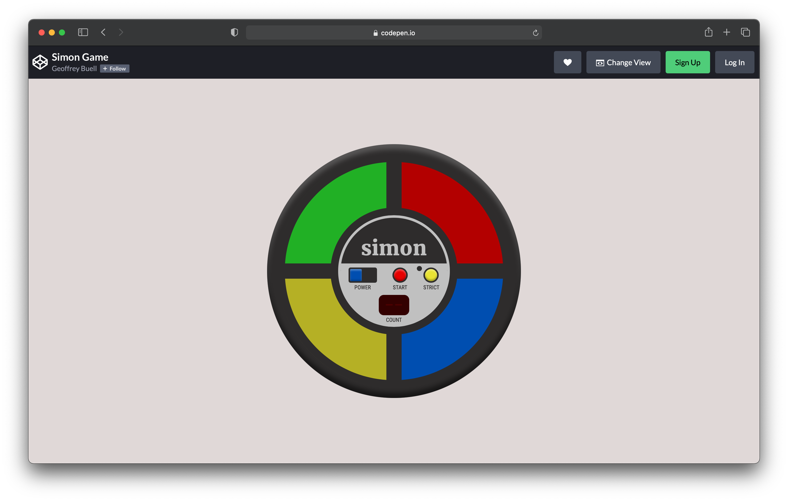The width and height of the screenshot is (788, 501).
Task: Click the codepen.io address bar
Action: pos(394,33)
